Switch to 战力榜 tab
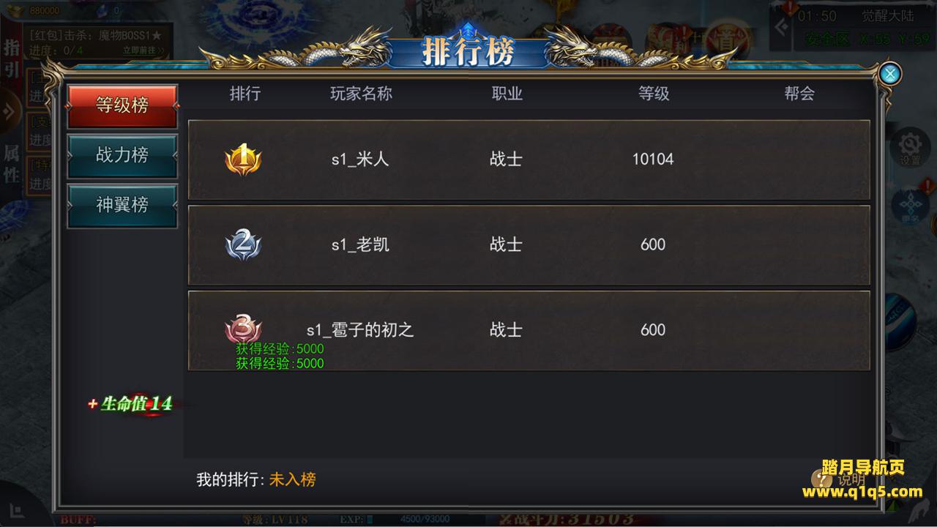Screen dimensions: 937x527 pos(122,155)
